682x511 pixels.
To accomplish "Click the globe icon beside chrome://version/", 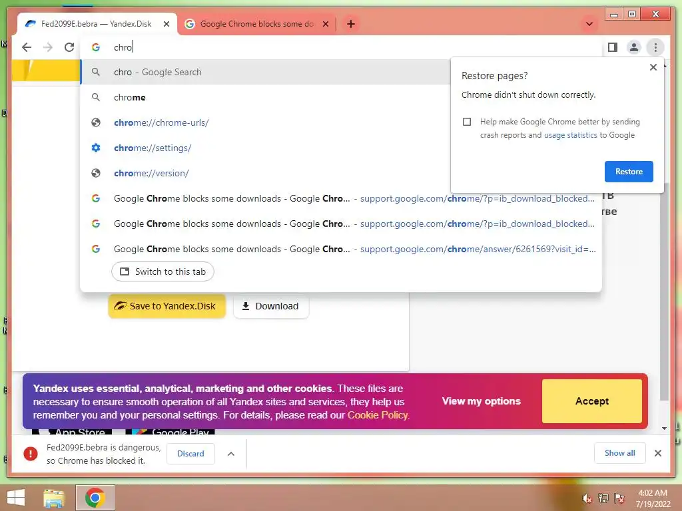I will click(96, 173).
